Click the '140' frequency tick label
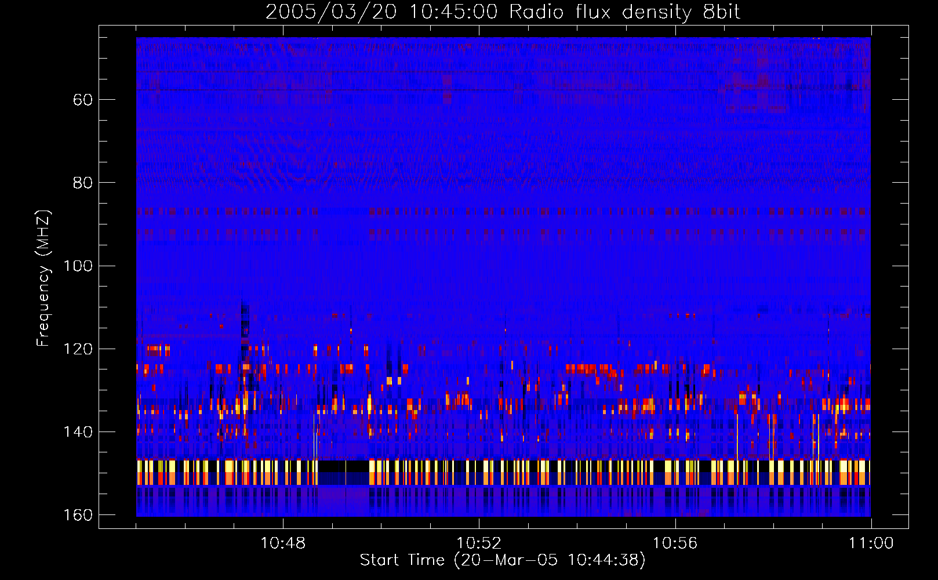The width and height of the screenshot is (938, 580). tap(78, 432)
